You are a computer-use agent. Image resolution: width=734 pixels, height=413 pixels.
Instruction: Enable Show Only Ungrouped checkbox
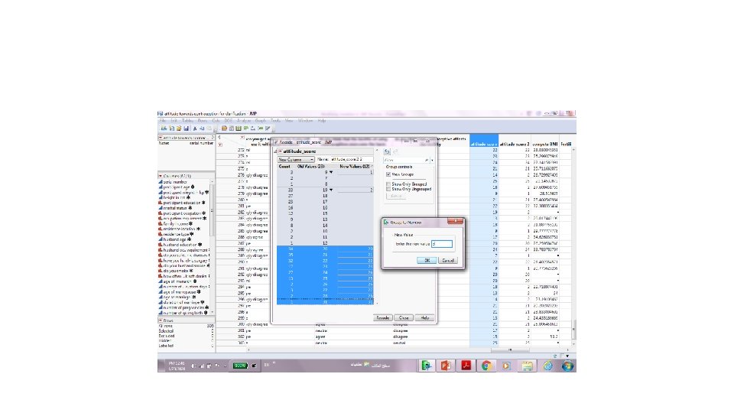pos(388,189)
